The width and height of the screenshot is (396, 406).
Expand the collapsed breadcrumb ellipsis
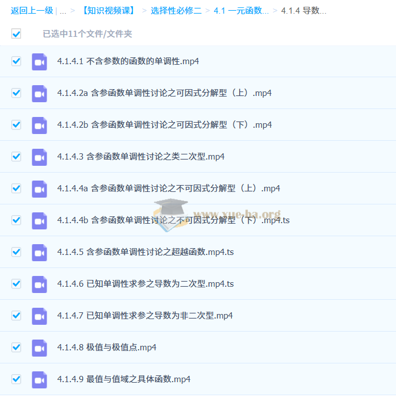[62, 11]
